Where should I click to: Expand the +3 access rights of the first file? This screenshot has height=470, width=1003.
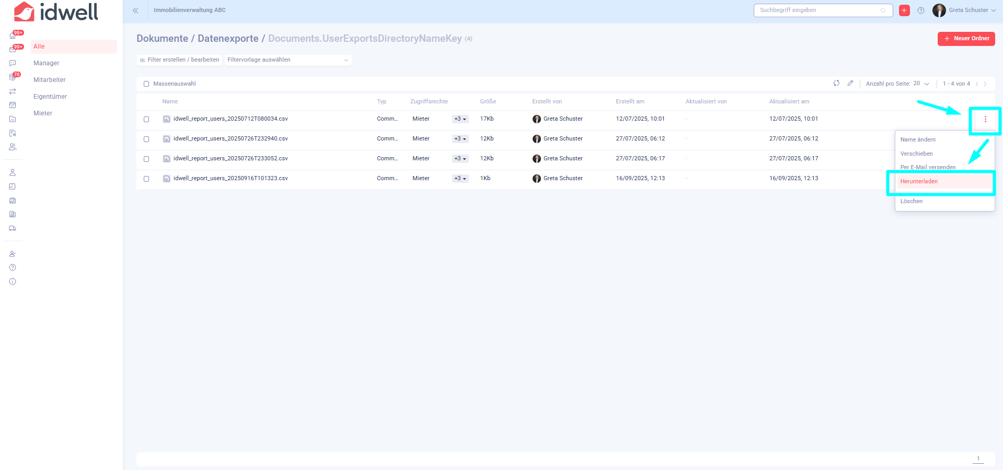coord(460,119)
